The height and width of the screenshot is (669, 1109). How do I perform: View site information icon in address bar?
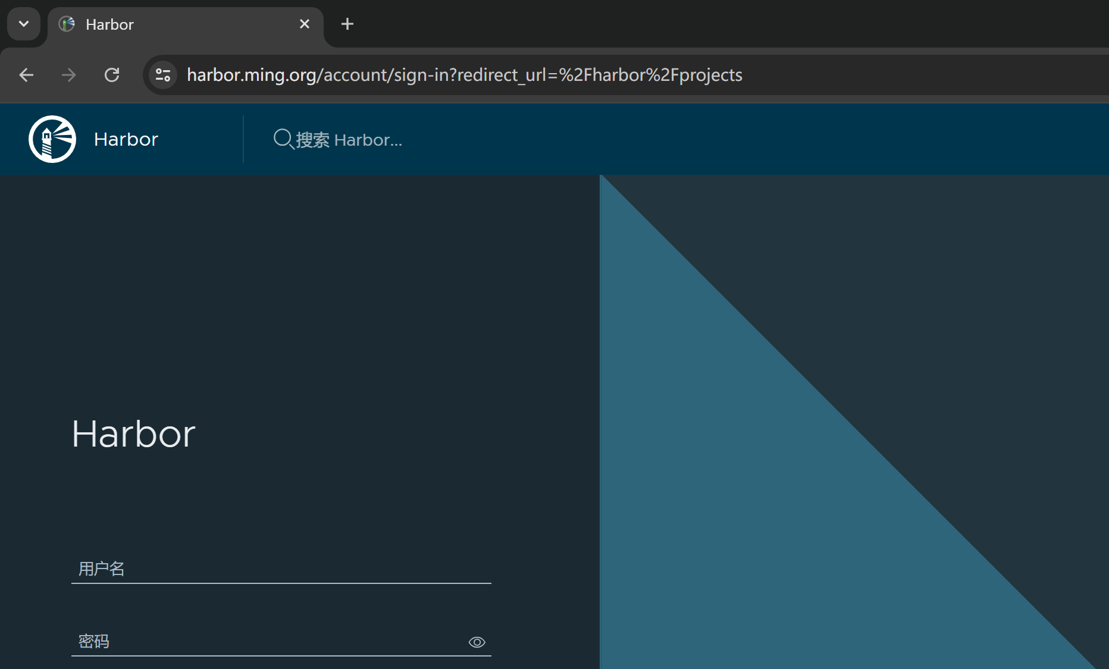[x=162, y=75]
